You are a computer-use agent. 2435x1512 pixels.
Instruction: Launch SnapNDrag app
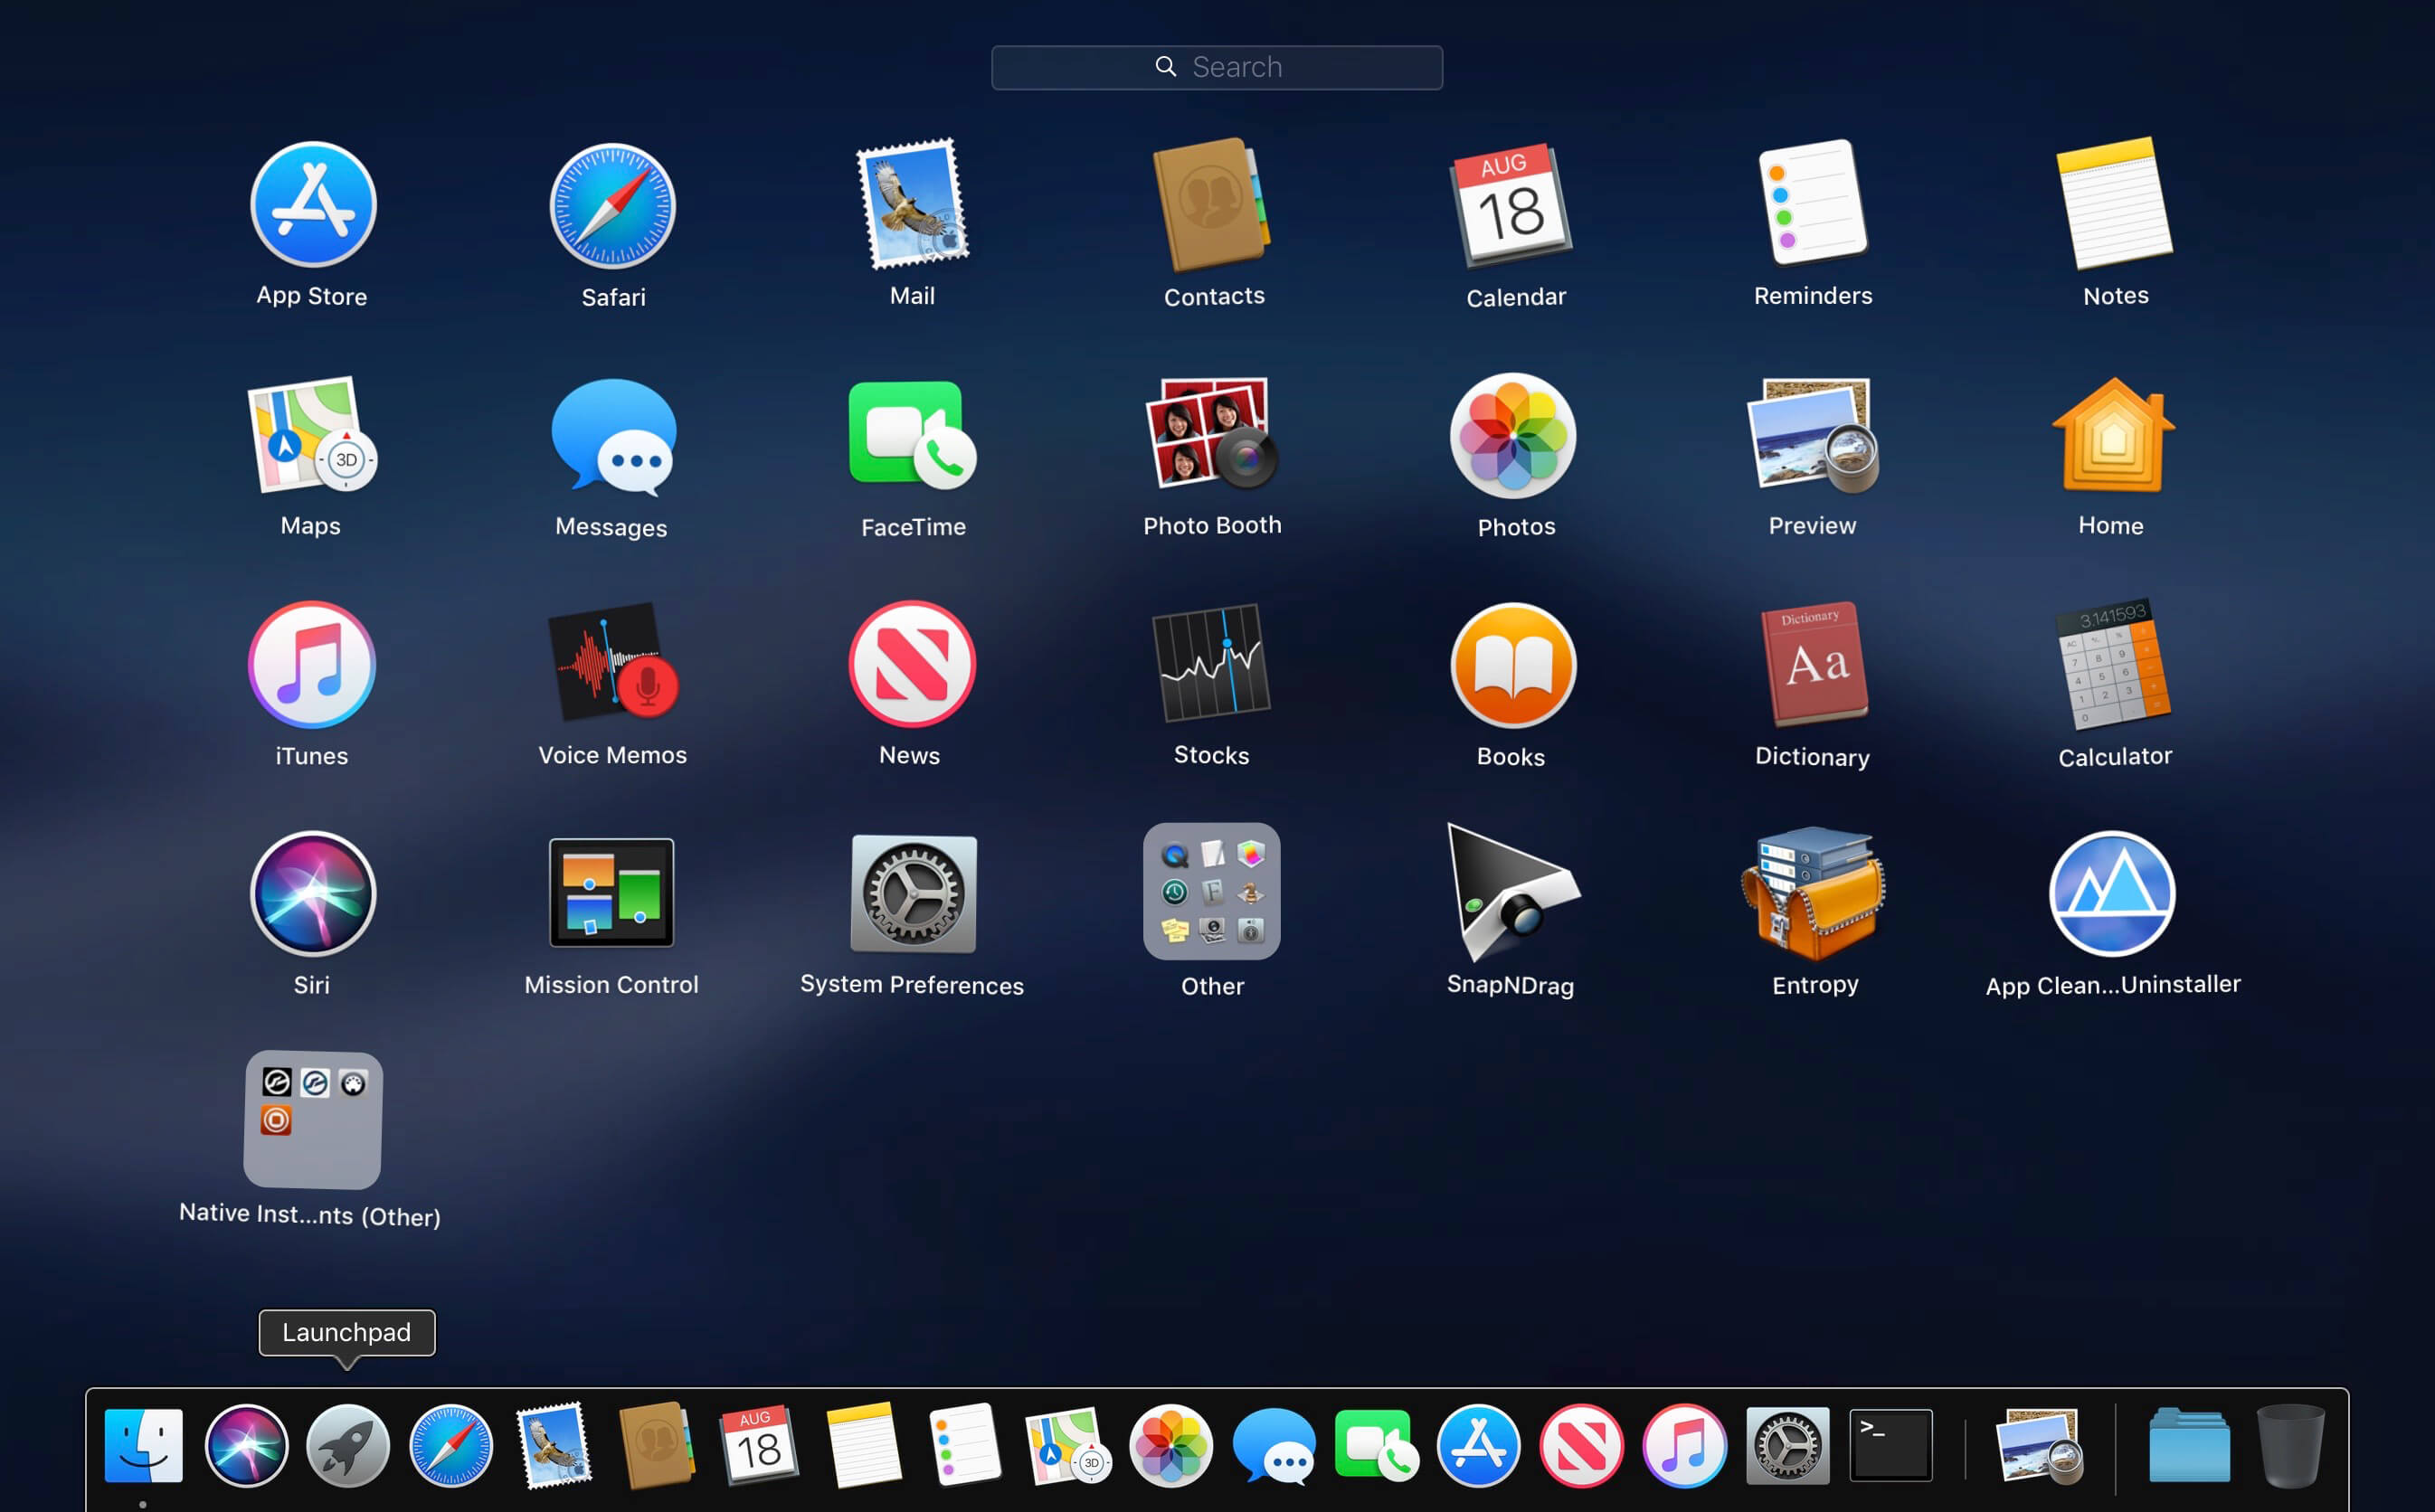[1512, 893]
